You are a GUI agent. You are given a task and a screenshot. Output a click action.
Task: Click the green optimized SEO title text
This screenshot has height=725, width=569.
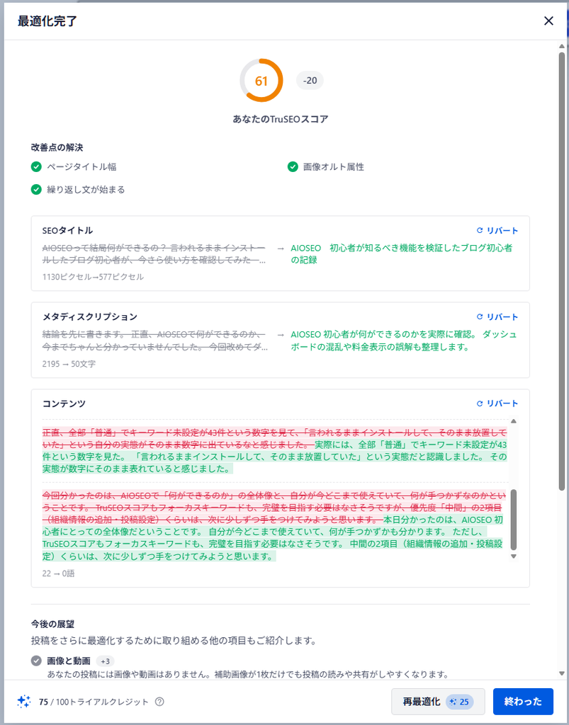pos(402,254)
